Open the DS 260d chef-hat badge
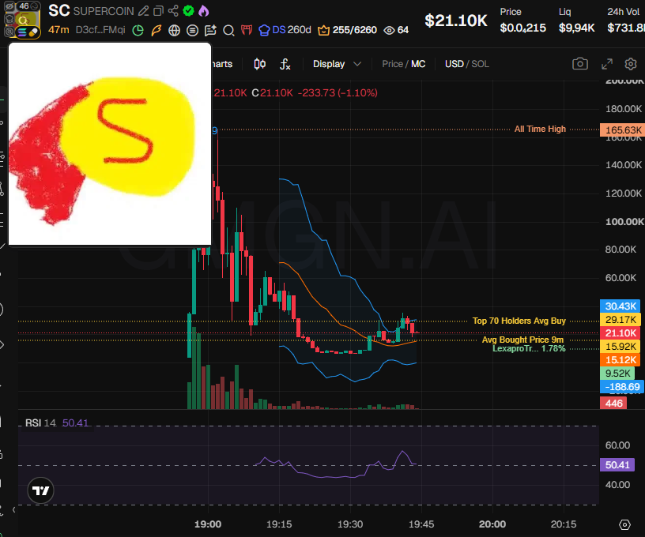The height and width of the screenshot is (537, 645). coord(285,30)
